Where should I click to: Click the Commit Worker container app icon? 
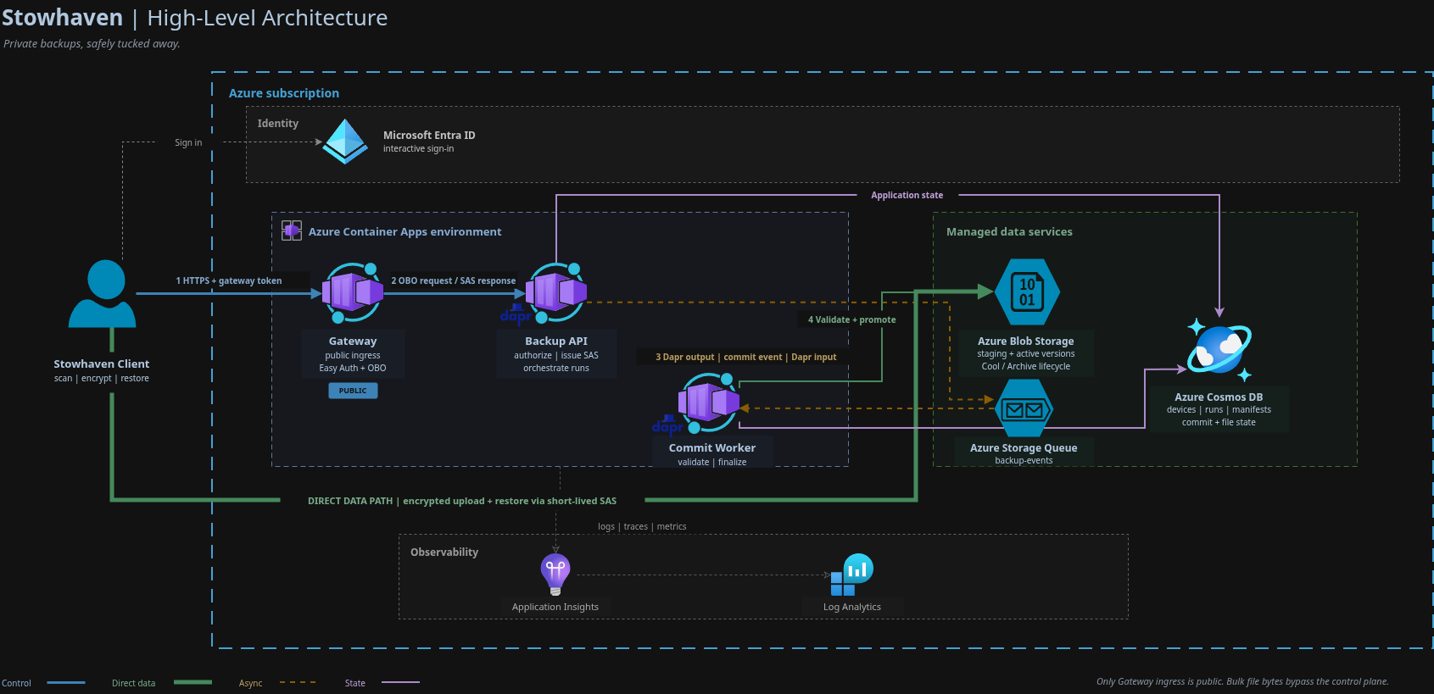[x=709, y=403]
